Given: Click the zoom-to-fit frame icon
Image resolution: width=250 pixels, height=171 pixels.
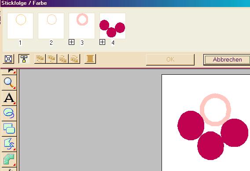Looking at the screenshot, I should tap(8, 59).
